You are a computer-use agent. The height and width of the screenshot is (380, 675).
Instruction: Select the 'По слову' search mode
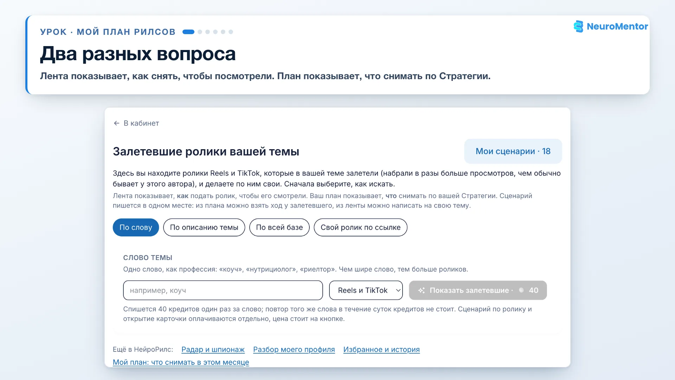(x=136, y=227)
